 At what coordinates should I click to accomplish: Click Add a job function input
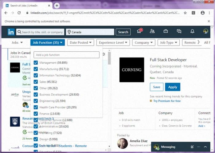coord(67,55)
